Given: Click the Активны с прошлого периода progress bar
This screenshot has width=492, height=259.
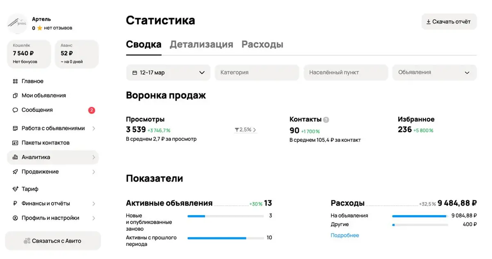Looking at the screenshot, I should pyautogui.click(x=225, y=238).
